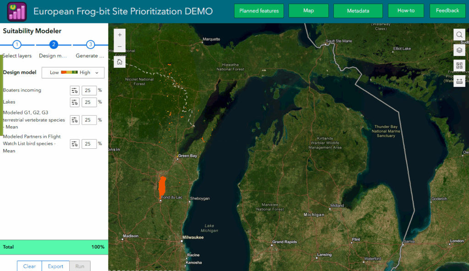Open the map search tool

[x=459, y=35]
